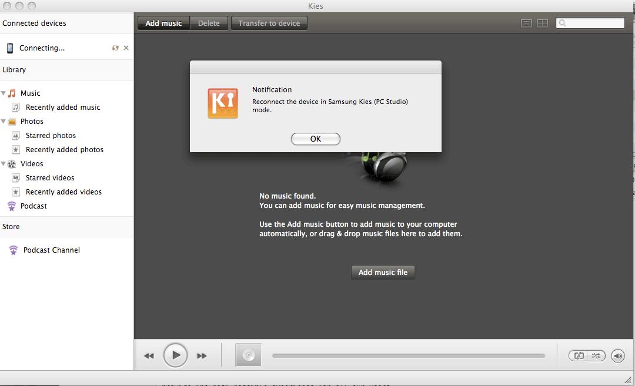The image size is (635, 386).
Task: Toggle repeat playback mode
Action: click(x=579, y=355)
